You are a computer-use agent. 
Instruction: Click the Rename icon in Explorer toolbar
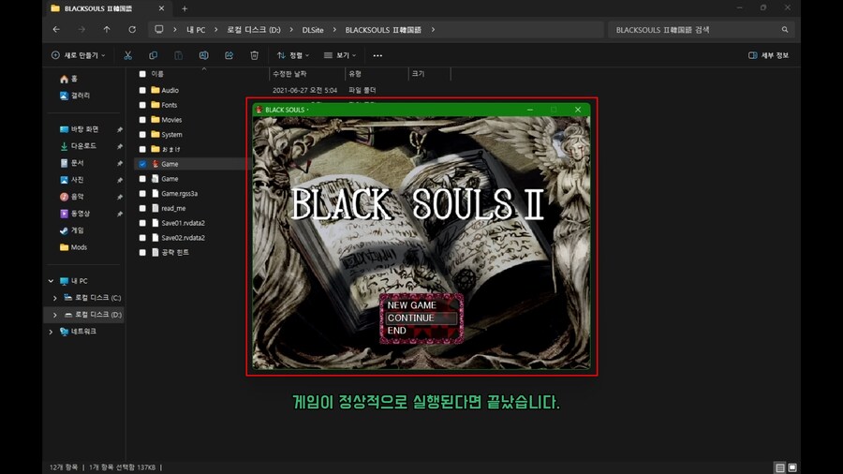click(x=204, y=55)
